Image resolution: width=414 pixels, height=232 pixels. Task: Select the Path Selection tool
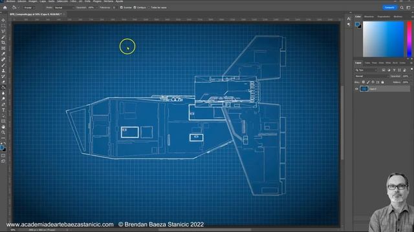3,116
